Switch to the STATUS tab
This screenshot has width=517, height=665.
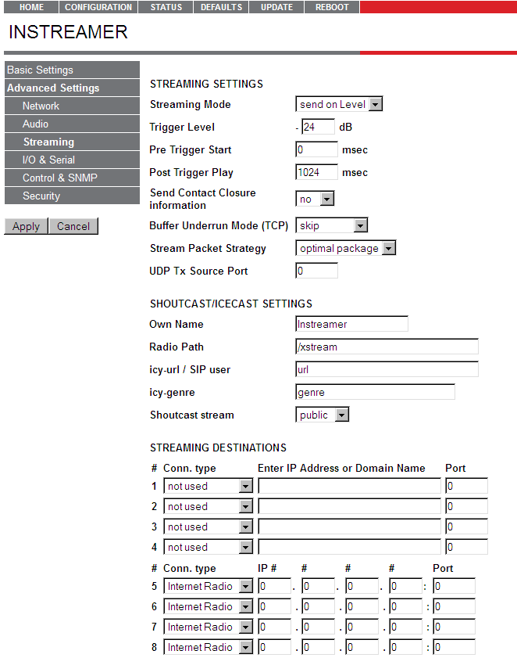pyautogui.click(x=166, y=7)
